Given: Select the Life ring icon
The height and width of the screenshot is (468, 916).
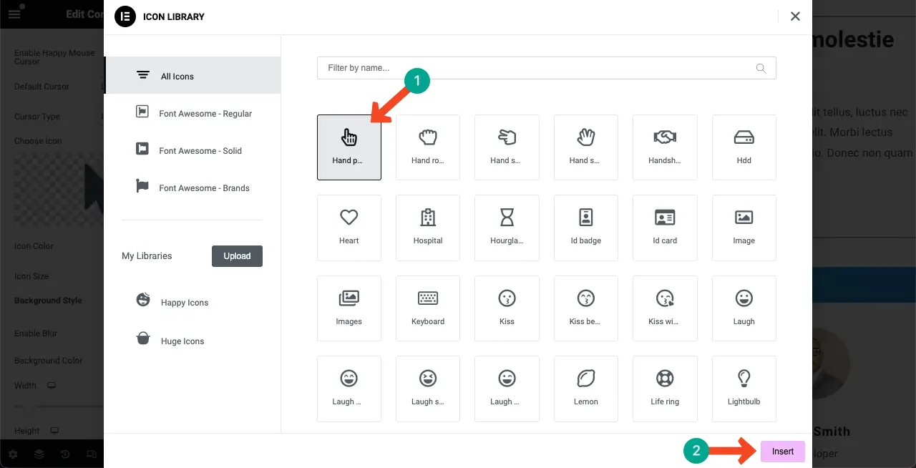Looking at the screenshot, I should (x=665, y=388).
